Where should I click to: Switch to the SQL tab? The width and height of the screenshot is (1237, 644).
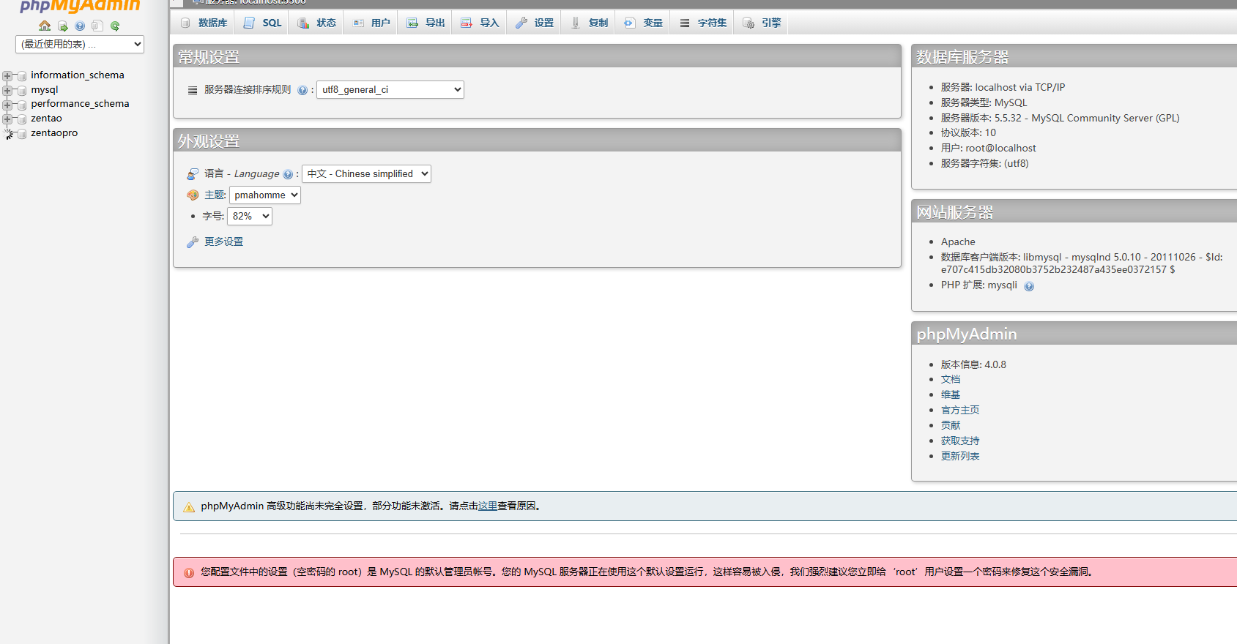click(262, 23)
